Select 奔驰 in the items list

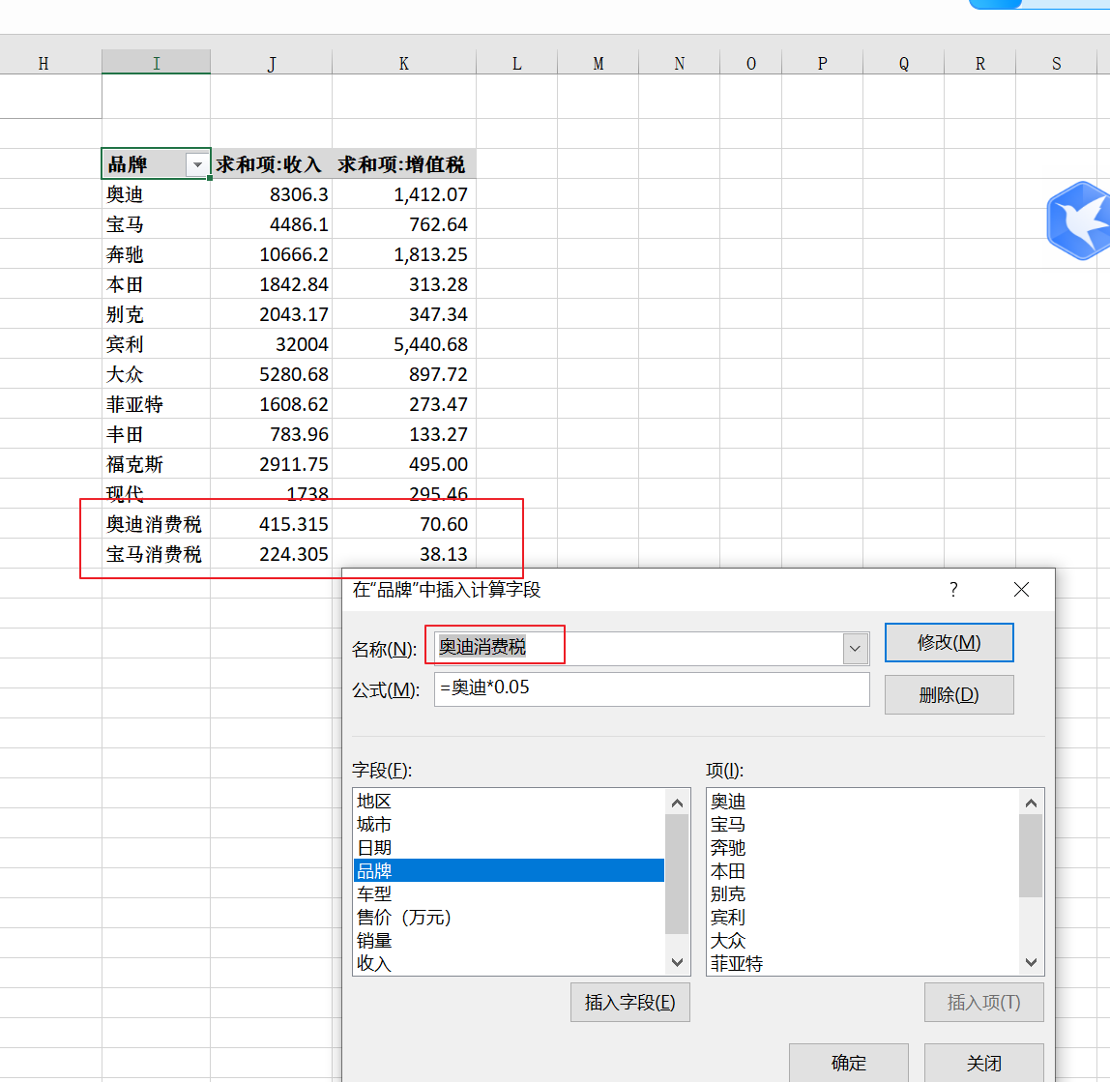[x=862, y=848]
